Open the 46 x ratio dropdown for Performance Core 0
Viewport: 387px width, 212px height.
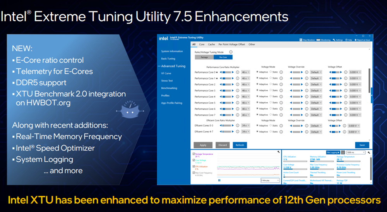pyautogui.click(x=246, y=72)
